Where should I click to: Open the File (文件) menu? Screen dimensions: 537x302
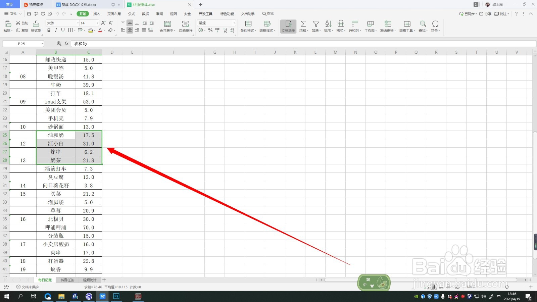click(x=13, y=14)
